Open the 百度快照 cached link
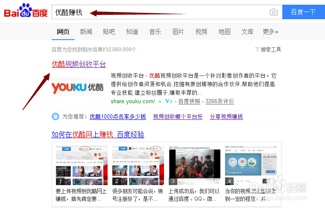 189,102
